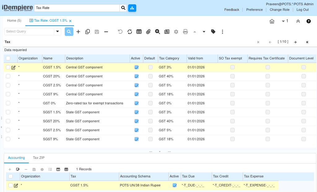Click 'Zero-rated tax for exempt transactions' description

[94, 103]
